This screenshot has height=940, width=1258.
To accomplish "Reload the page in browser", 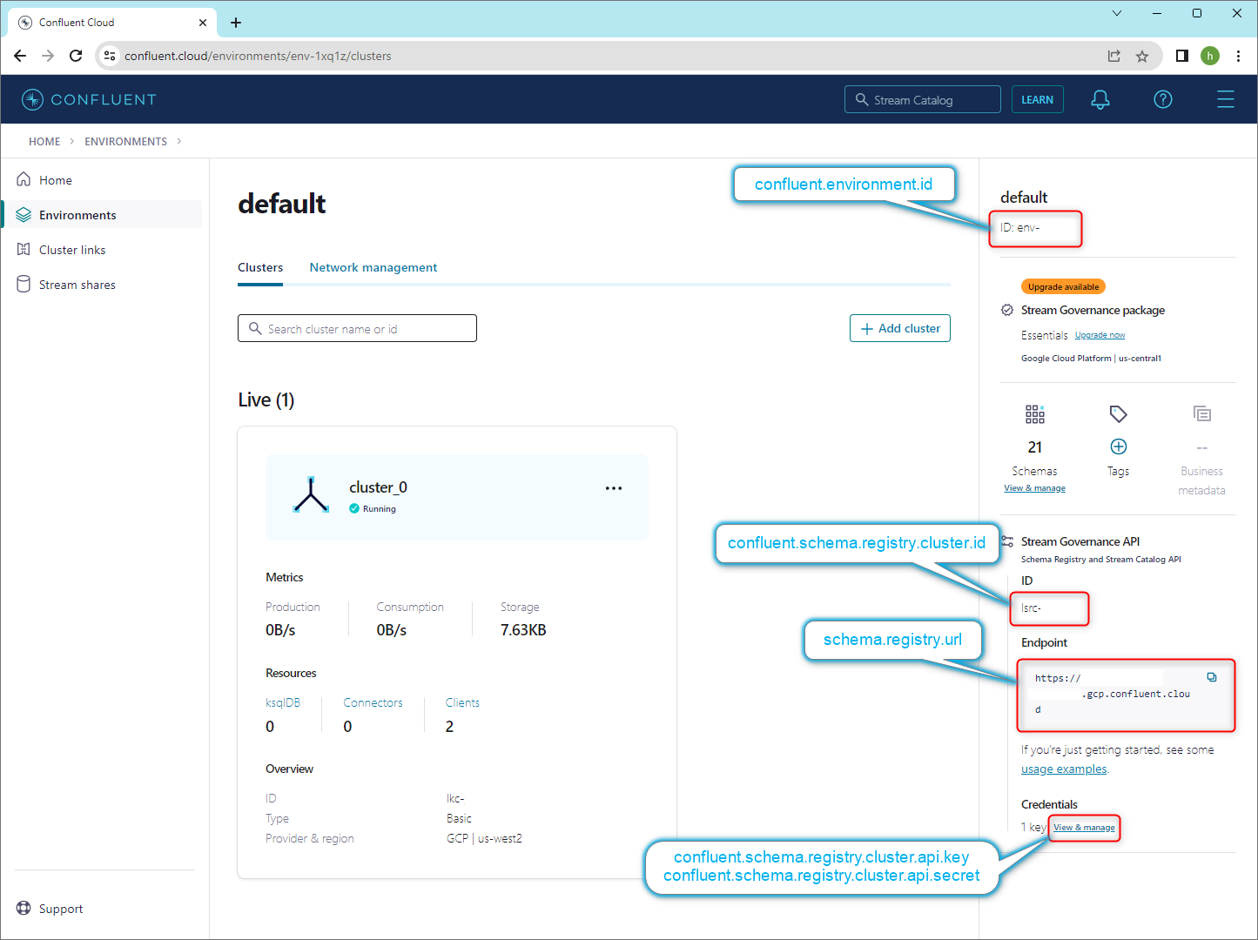I will click(x=76, y=56).
